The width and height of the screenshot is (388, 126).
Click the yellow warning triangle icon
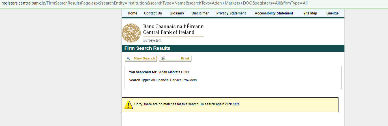pyautogui.click(x=128, y=105)
